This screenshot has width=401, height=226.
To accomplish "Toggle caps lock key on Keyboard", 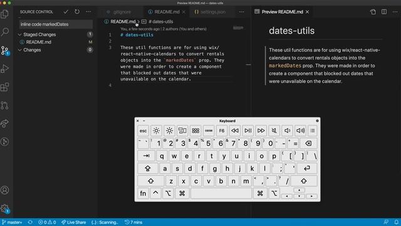I will click(148, 168).
